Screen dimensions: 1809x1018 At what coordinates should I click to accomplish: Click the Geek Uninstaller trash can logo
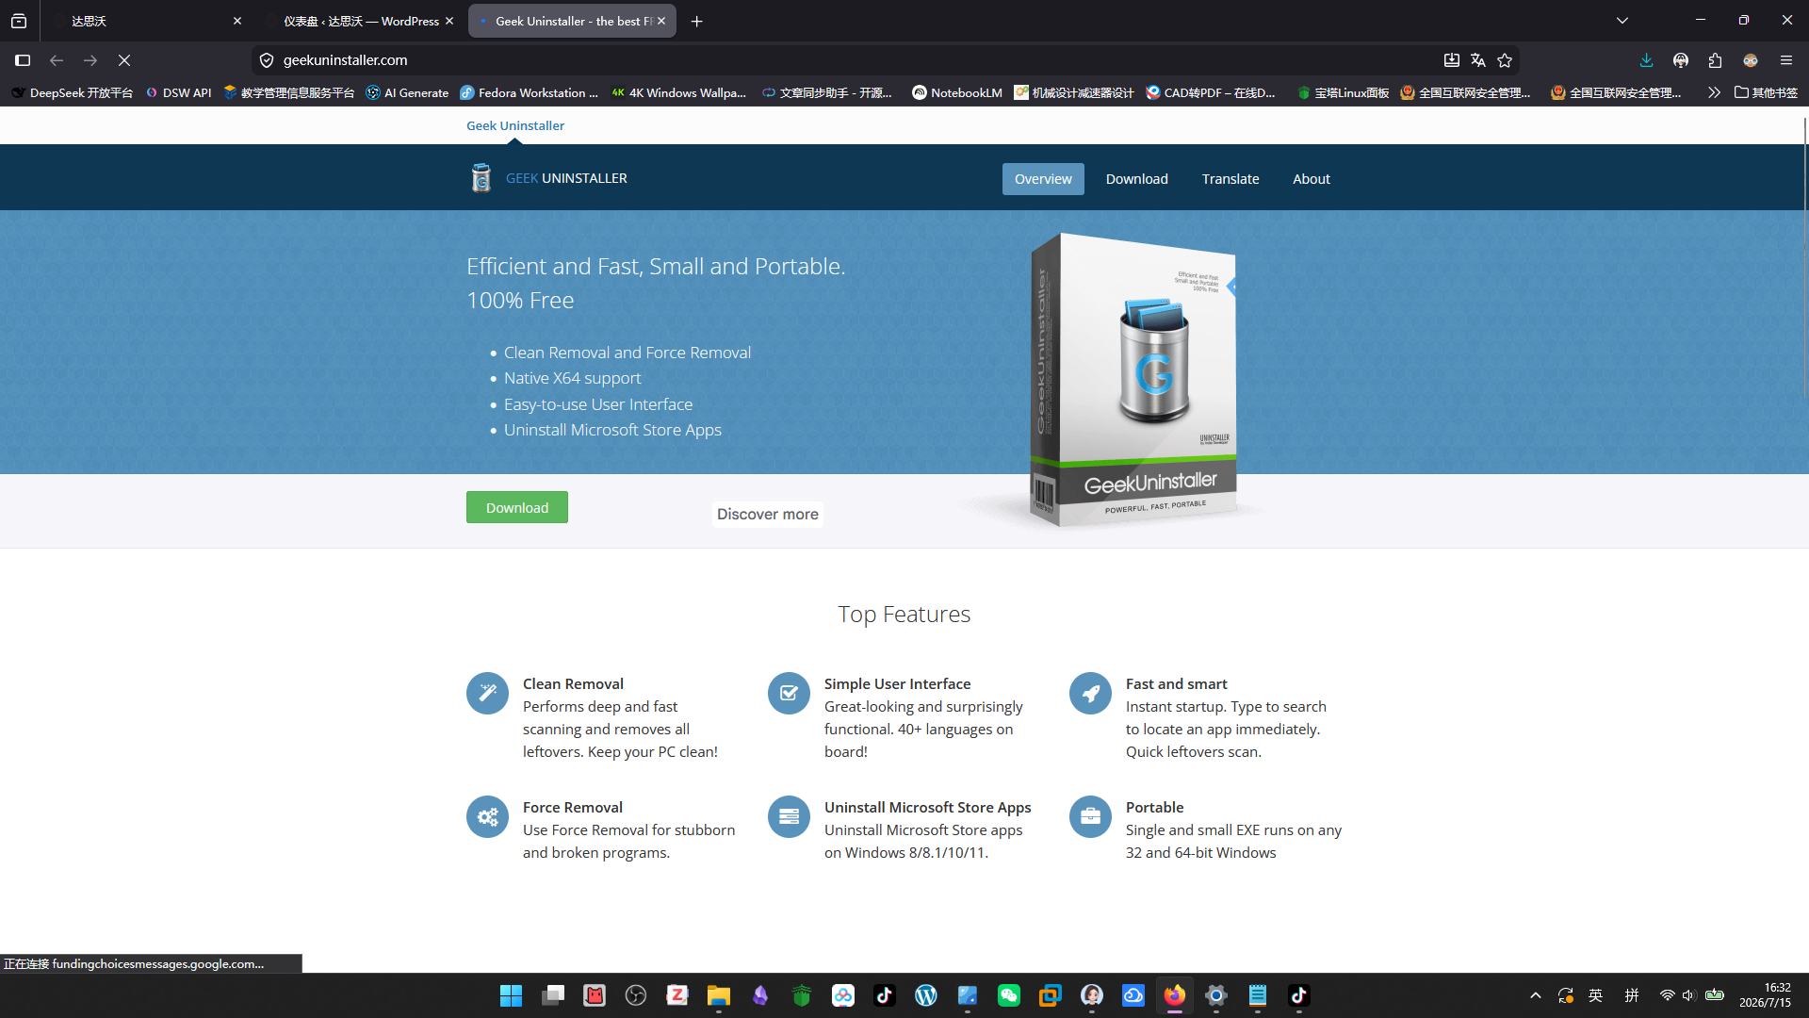481,177
